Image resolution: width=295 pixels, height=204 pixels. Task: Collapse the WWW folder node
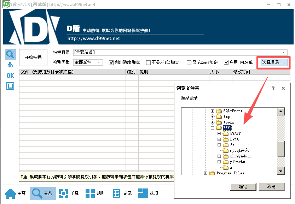tap(213, 128)
